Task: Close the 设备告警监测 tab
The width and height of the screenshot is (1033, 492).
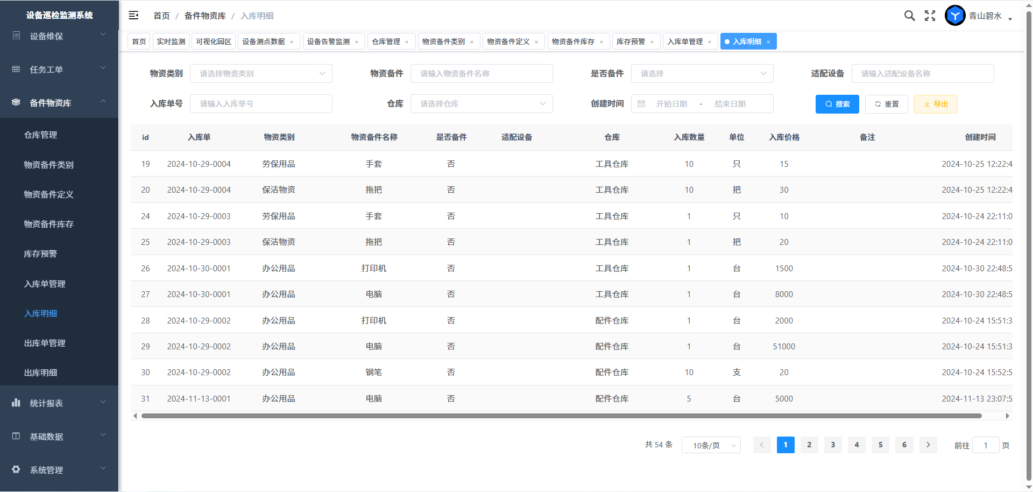Action: [x=357, y=42]
